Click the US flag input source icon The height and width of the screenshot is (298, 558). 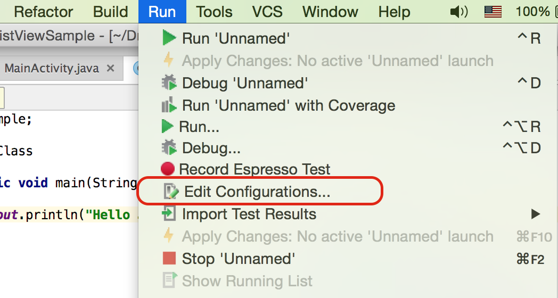(x=493, y=12)
